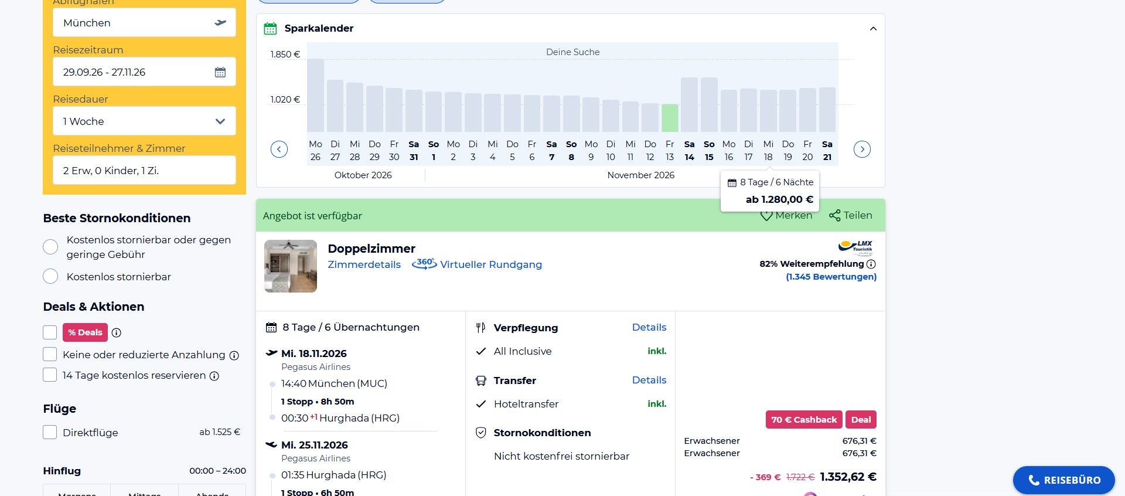Image resolution: width=1125 pixels, height=496 pixels.
Task: Open Reiseteilnehmer & Zimmer selector
Action: 144,170
